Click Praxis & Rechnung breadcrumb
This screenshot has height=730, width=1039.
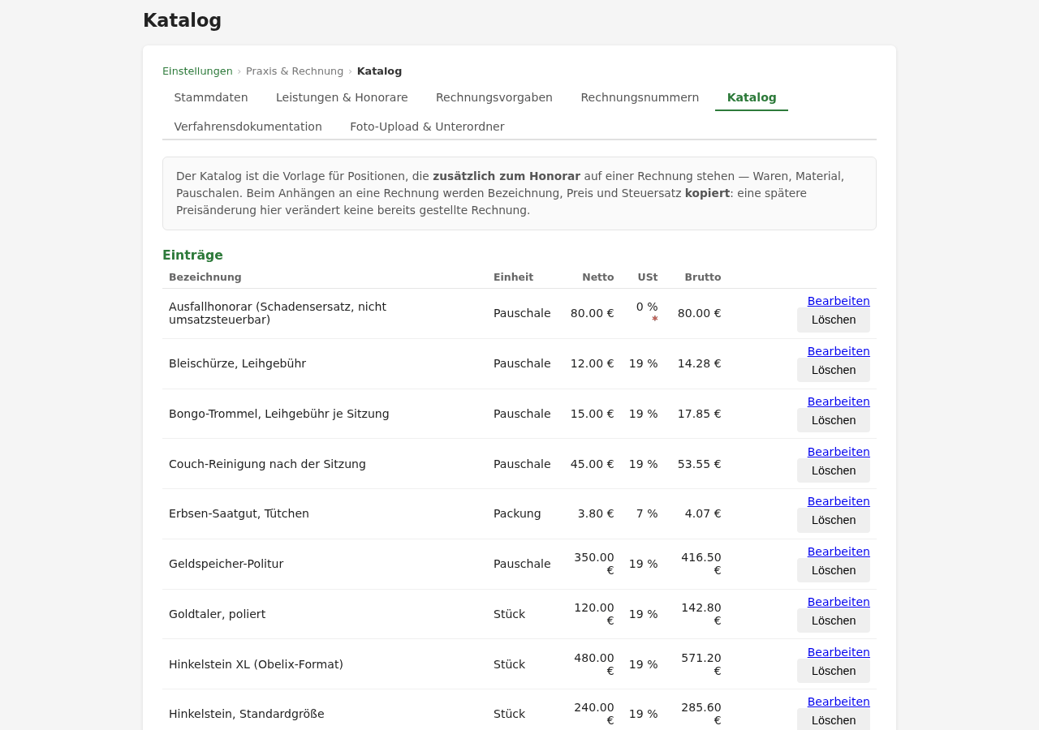(x=295, y=71)
